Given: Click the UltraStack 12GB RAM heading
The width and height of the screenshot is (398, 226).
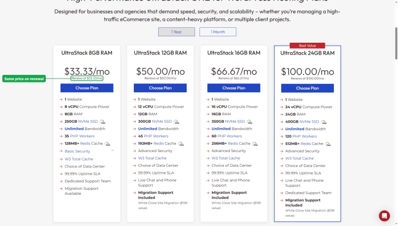Looking at the screenshot, I should pyautogui.click(x=160, y=53).
